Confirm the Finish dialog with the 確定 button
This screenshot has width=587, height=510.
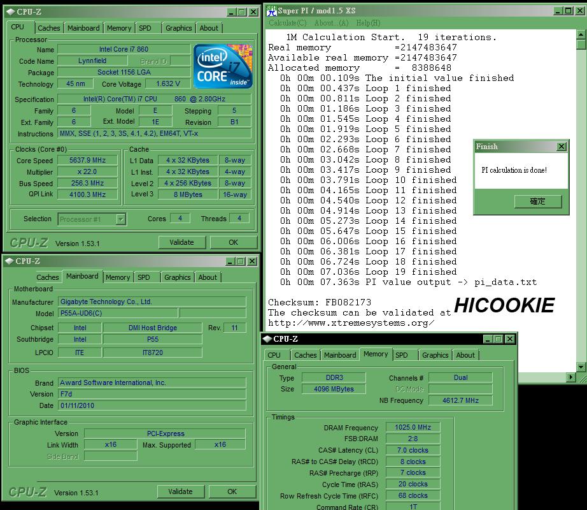pyautogui.click(x=537, y=201)
